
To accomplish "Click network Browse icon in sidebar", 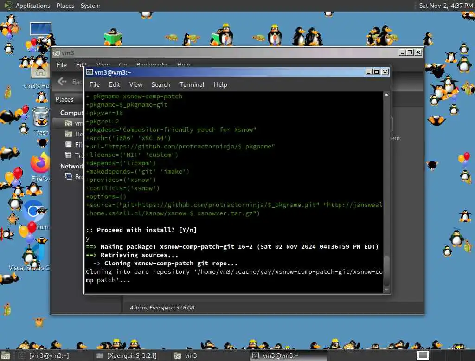I will (69, 176).
